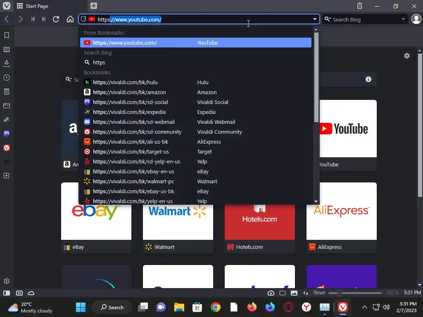Open the History panel
The height and width of the screenshot is (317, 423).
[x=7, y=78]
